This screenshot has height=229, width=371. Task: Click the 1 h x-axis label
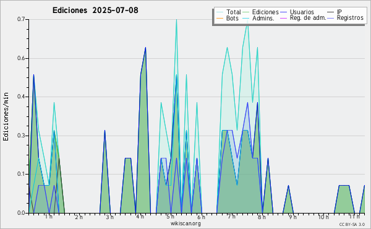[x=49, y=217]
